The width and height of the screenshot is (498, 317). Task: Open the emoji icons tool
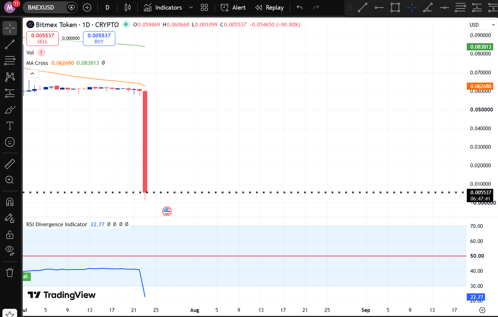[10, 142]
